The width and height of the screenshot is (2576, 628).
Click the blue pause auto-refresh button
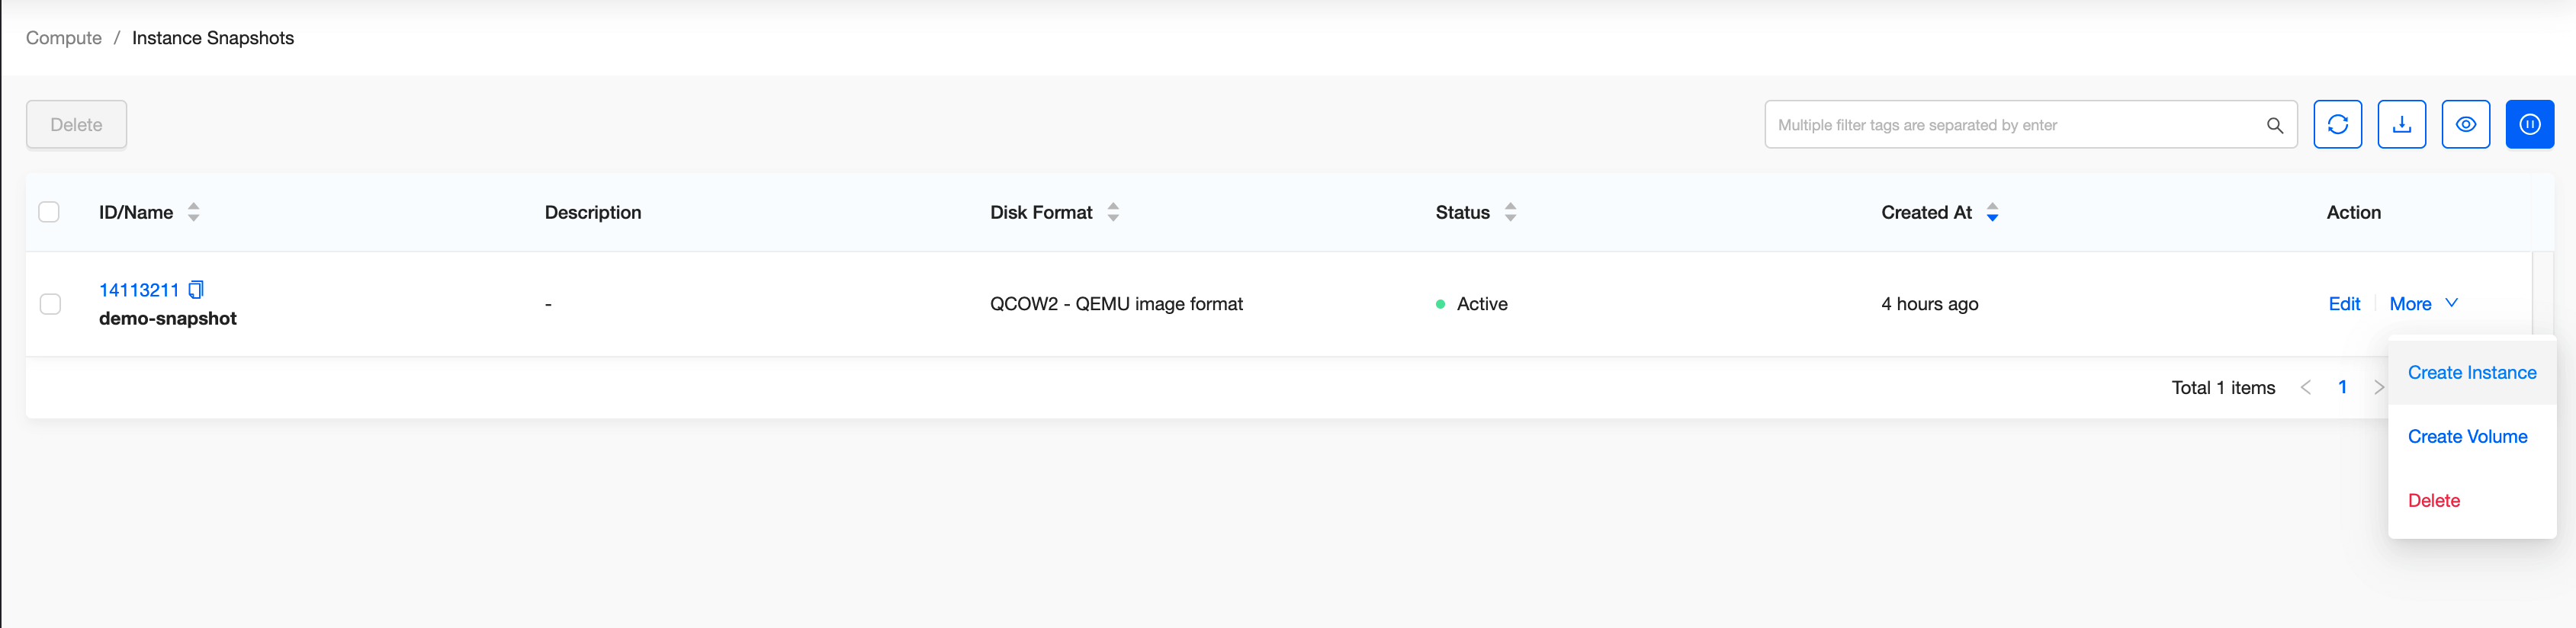coord(2529,124)
